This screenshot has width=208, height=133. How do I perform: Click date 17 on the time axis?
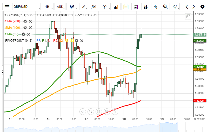[86, 119]
